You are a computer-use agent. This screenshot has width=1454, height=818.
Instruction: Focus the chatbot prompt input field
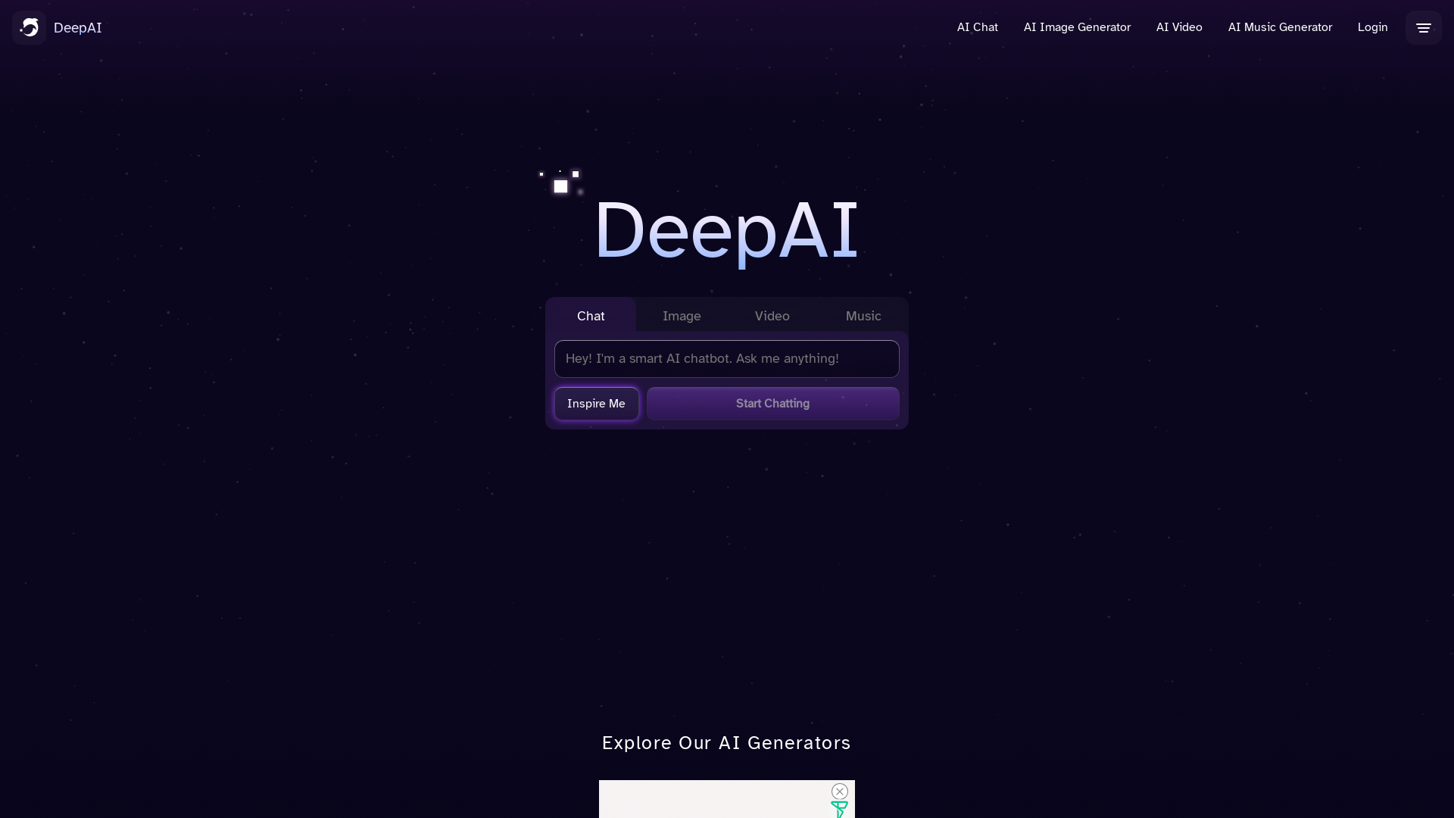point(727,359)
